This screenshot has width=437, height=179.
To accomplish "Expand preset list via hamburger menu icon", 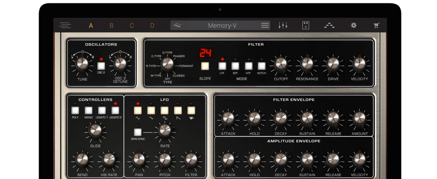I will tap(265, 25).
